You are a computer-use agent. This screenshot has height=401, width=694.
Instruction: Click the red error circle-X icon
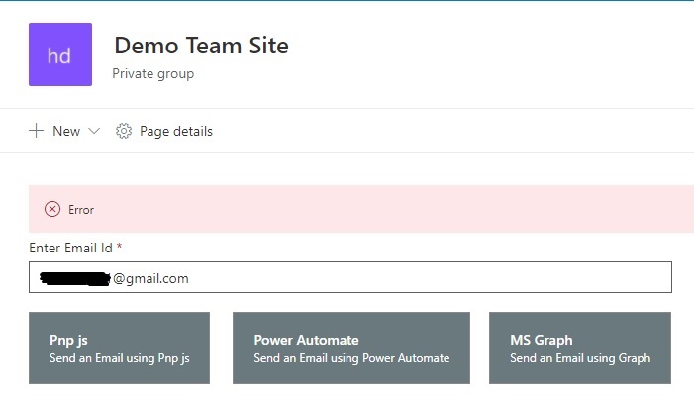click(52, 209)
